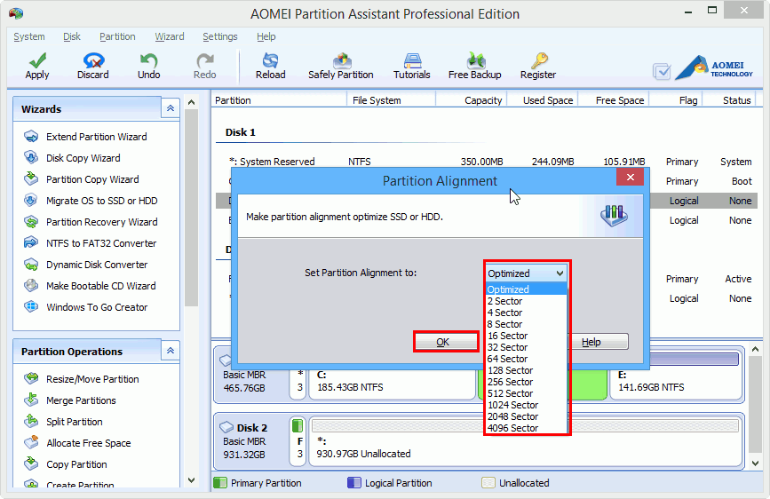
Task: Launch Free Backup from the toolbar
Action: pyautogui.click(x=475, y=66)
